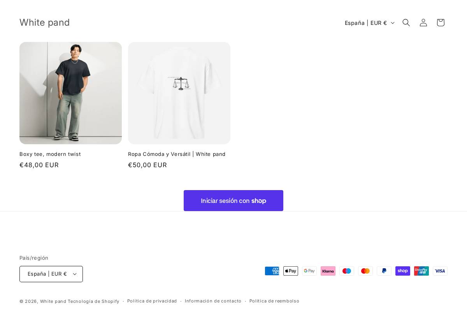Click the account login icon

click(423, 23)
